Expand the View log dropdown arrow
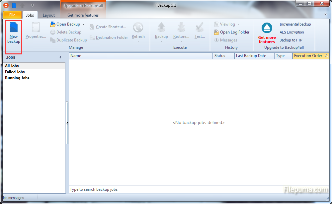This screenshot has width=332, height=204. click(x=238, y=24)
